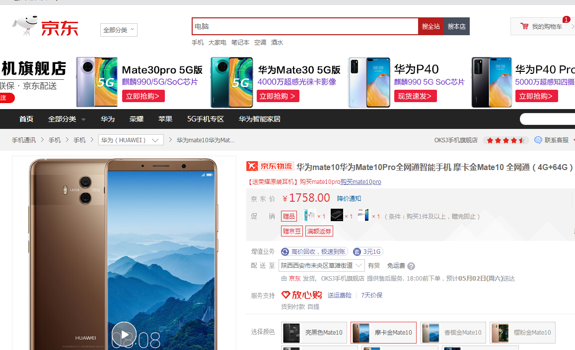Click 现货速发 for 华为P40
The height and width of the screenshot is (350, 575).
(415, 96)
